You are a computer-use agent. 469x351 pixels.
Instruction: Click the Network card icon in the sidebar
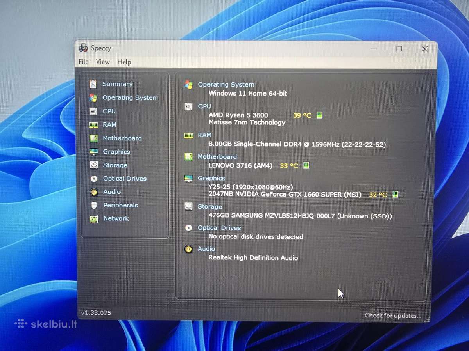(94, 218)
